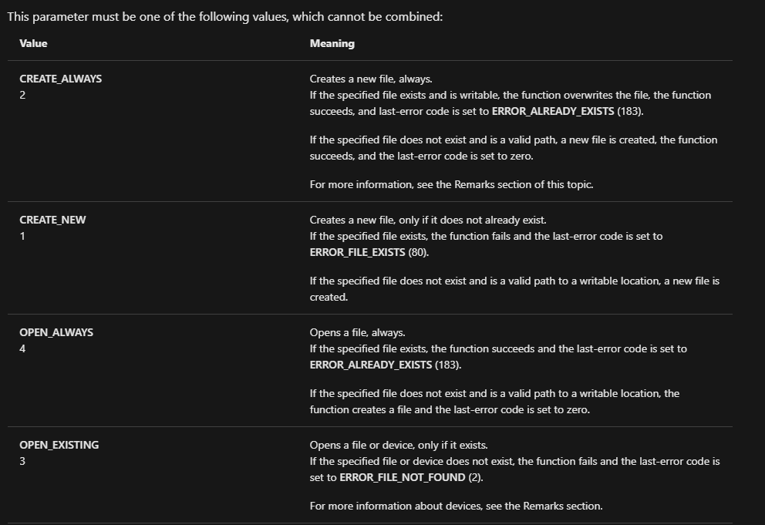This screenshot has width=765, height=525.
Task: Click ERROR_ALREADY_EXISTS under CREATE_ALWAYS
Action: pyautogui.click(x=553, y=111)
